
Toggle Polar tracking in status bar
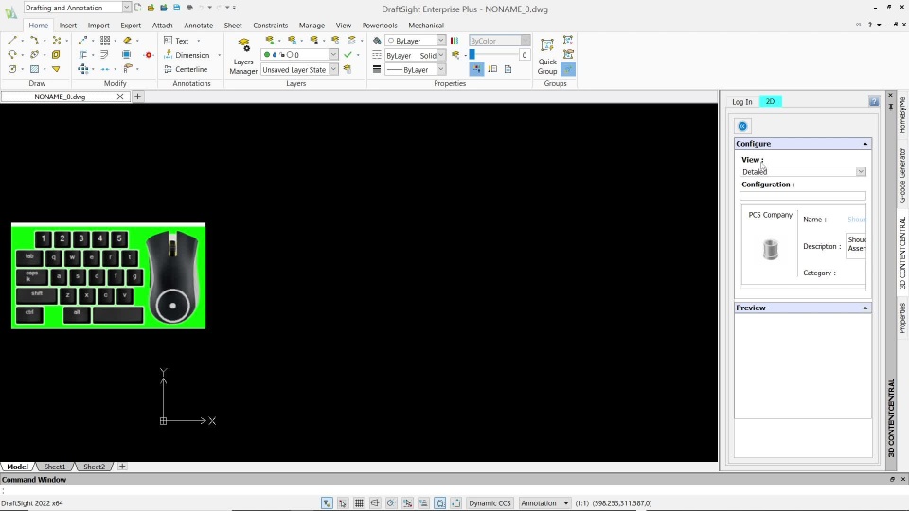[x=391, y=502]
